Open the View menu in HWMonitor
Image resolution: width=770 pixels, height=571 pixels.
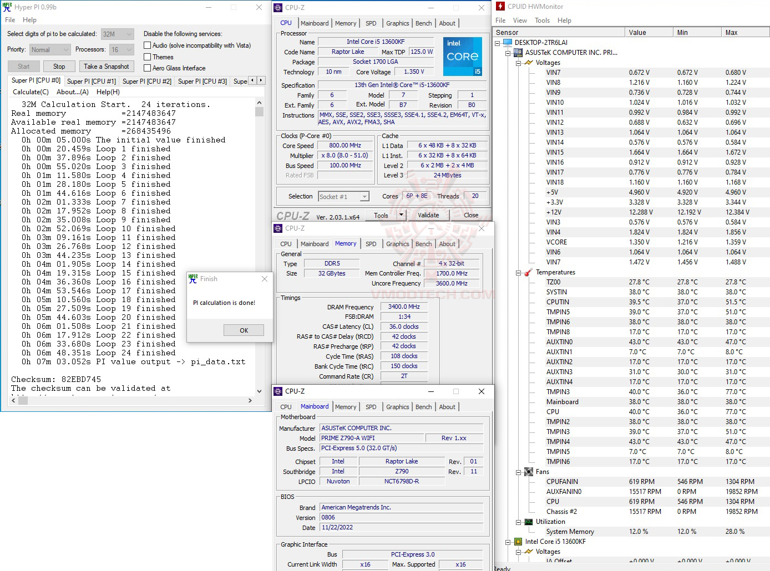point(520,20)
